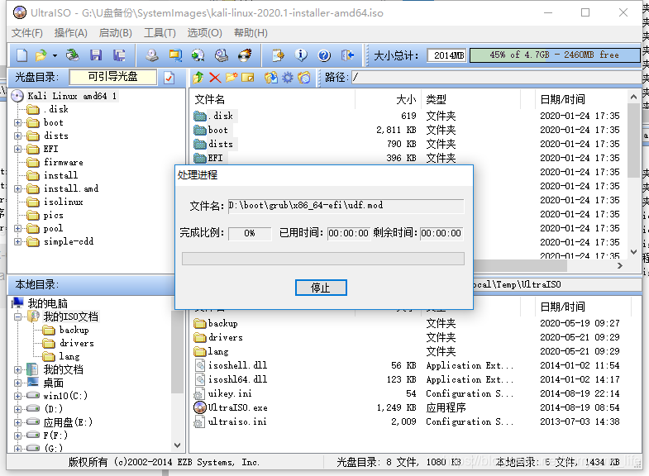
Task: Select ultraiso.ini in local file list
Action: tap(237, 421)
